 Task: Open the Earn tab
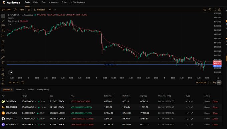pyautogui.click(x=43, y=2)
